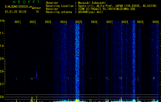Click the 0023 time marker

click(x=48, y=22)
